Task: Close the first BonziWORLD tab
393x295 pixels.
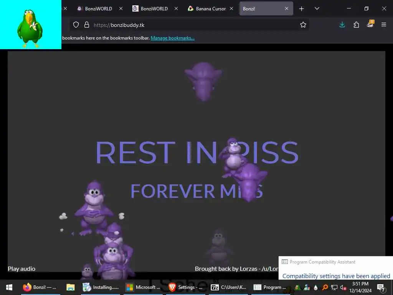Action: pyautogui.click(x=121, y=8)
